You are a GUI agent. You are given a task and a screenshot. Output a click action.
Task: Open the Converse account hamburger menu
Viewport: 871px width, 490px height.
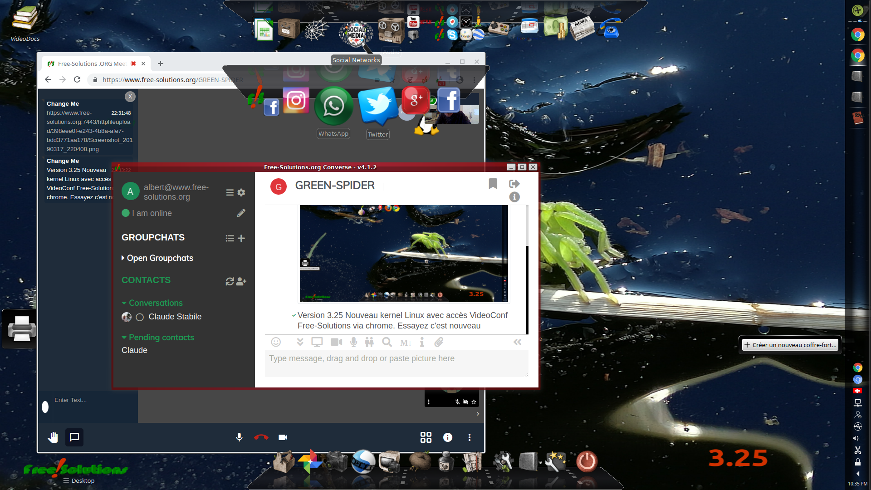(230, 192)
